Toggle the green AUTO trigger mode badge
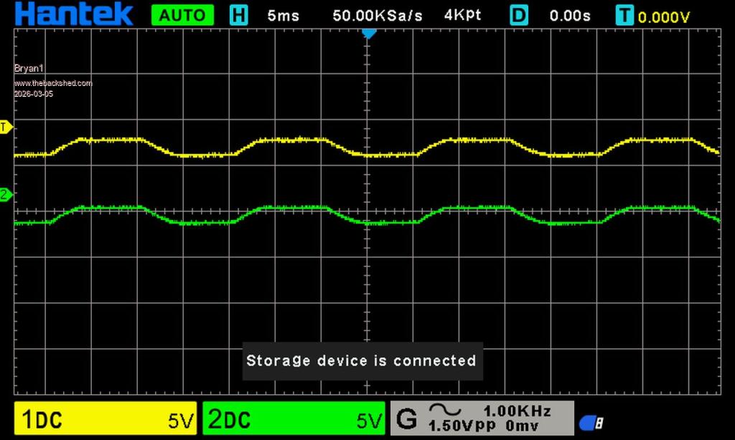Image resolution: width=735 pixels, height=440 pixels. coord(182,15)
